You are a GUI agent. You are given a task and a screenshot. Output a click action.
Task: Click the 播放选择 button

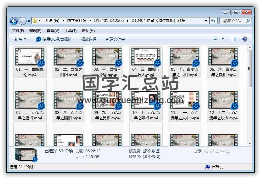point(88,39)
